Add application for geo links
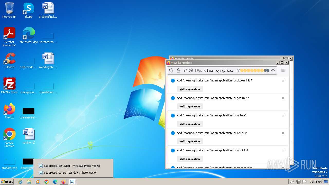Viewport: 329px width, 185px height. click(x=190, y=106)
